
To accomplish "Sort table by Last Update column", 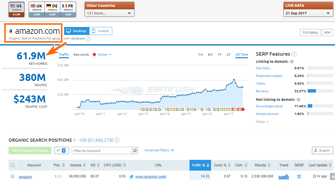I will (x=320, y=165).
